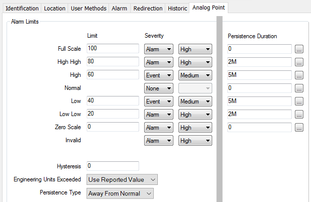311x202 pixels.
Task: Expand Normal severity None dropdown
Action: point(159,88)
